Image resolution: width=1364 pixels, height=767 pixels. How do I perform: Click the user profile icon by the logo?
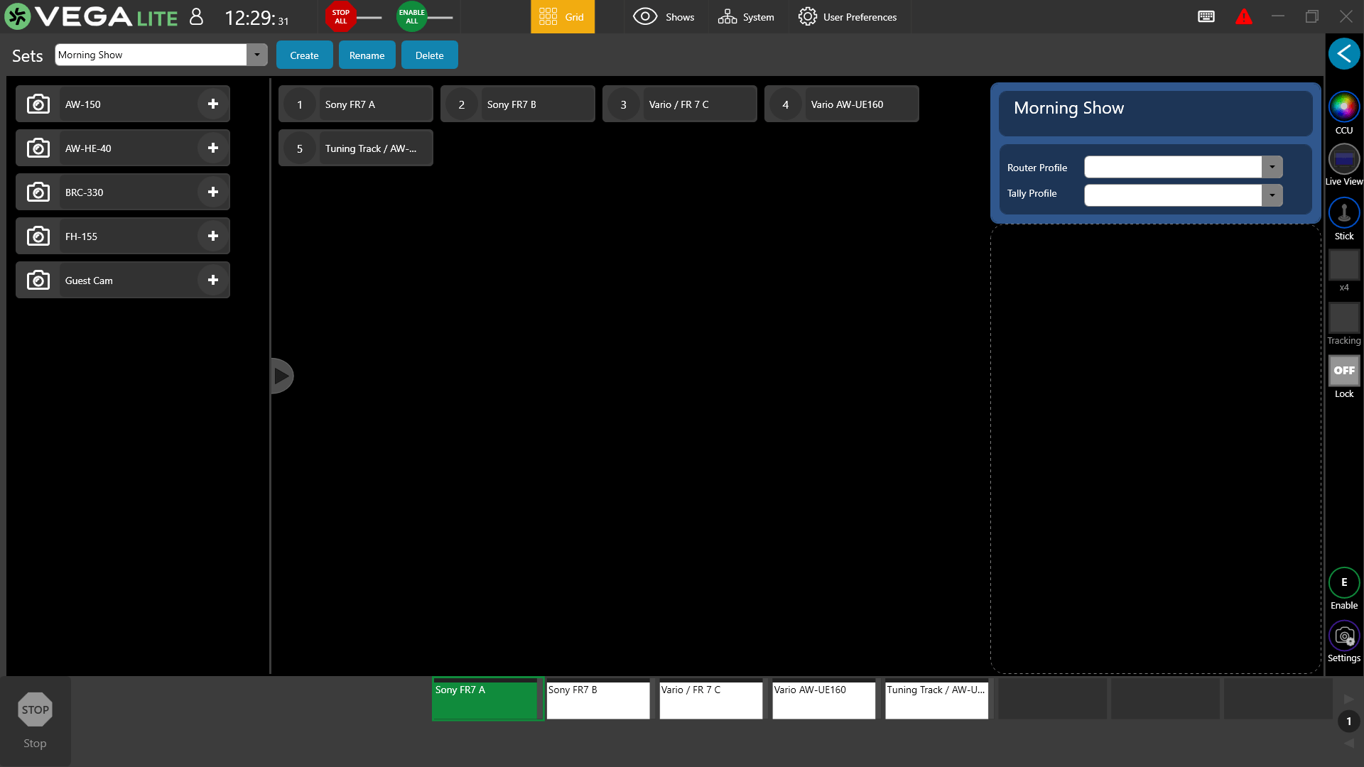coord(197,16)
